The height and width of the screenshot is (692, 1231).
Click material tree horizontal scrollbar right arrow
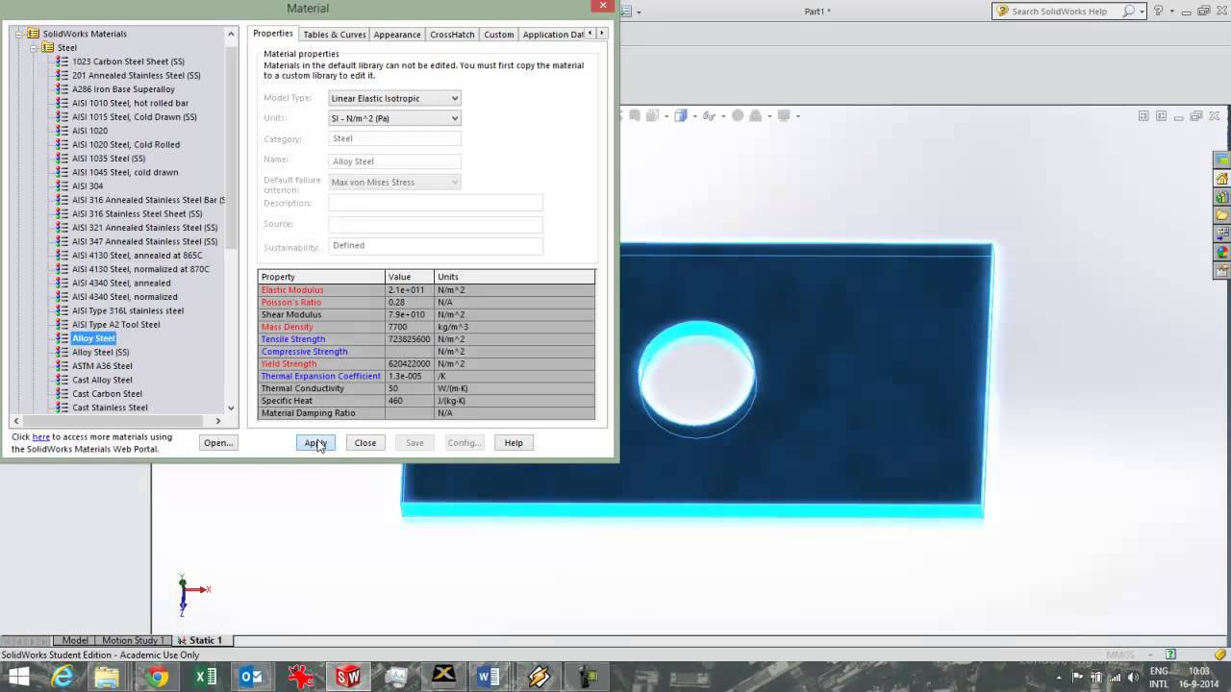(218, 421)
